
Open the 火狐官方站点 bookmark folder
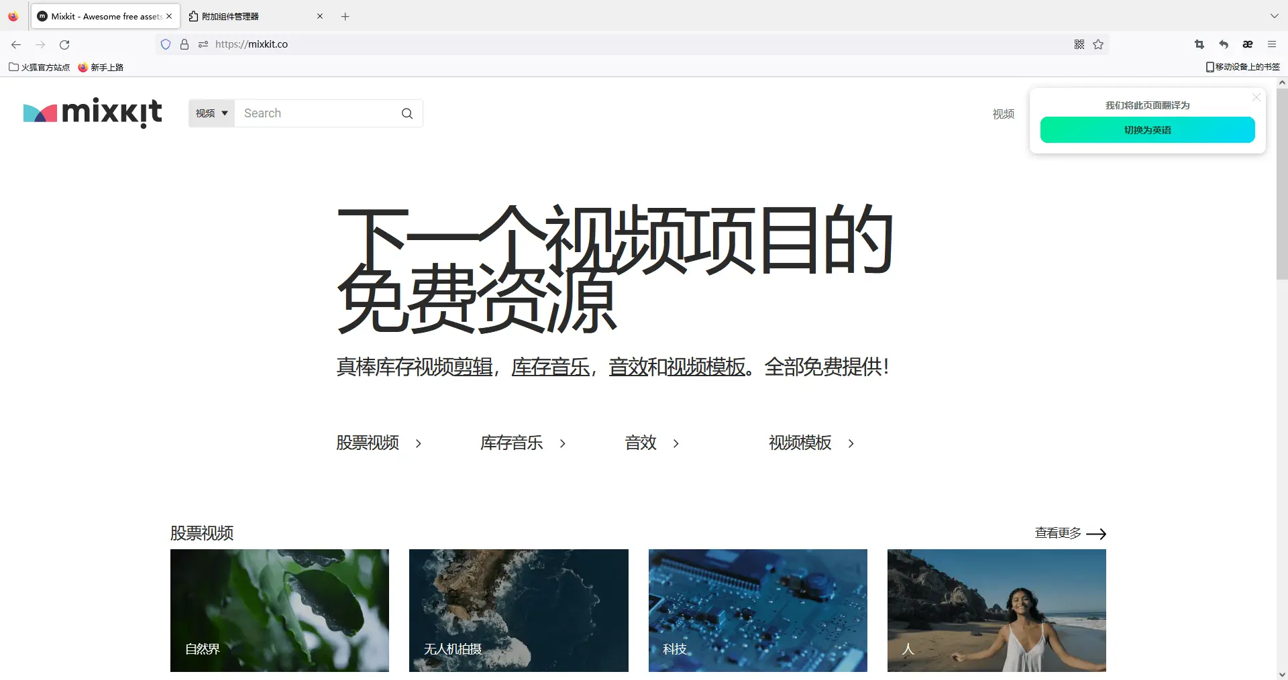(x=40, y=67)
